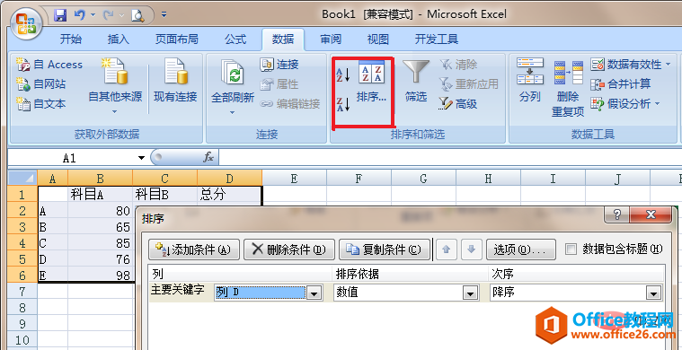Click cell with value 85

point(100,242)
